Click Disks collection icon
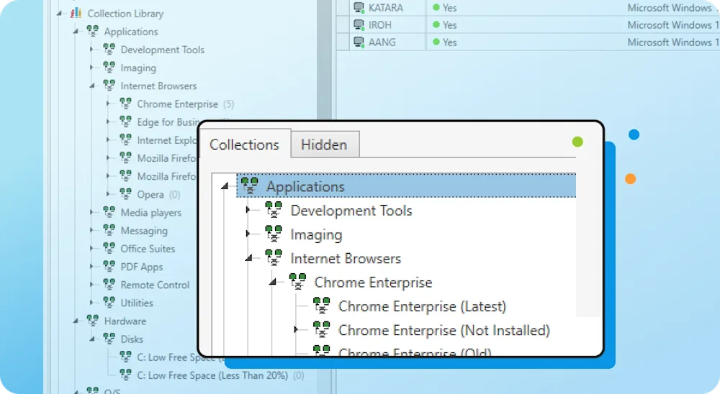 click(x=109, y=339)
